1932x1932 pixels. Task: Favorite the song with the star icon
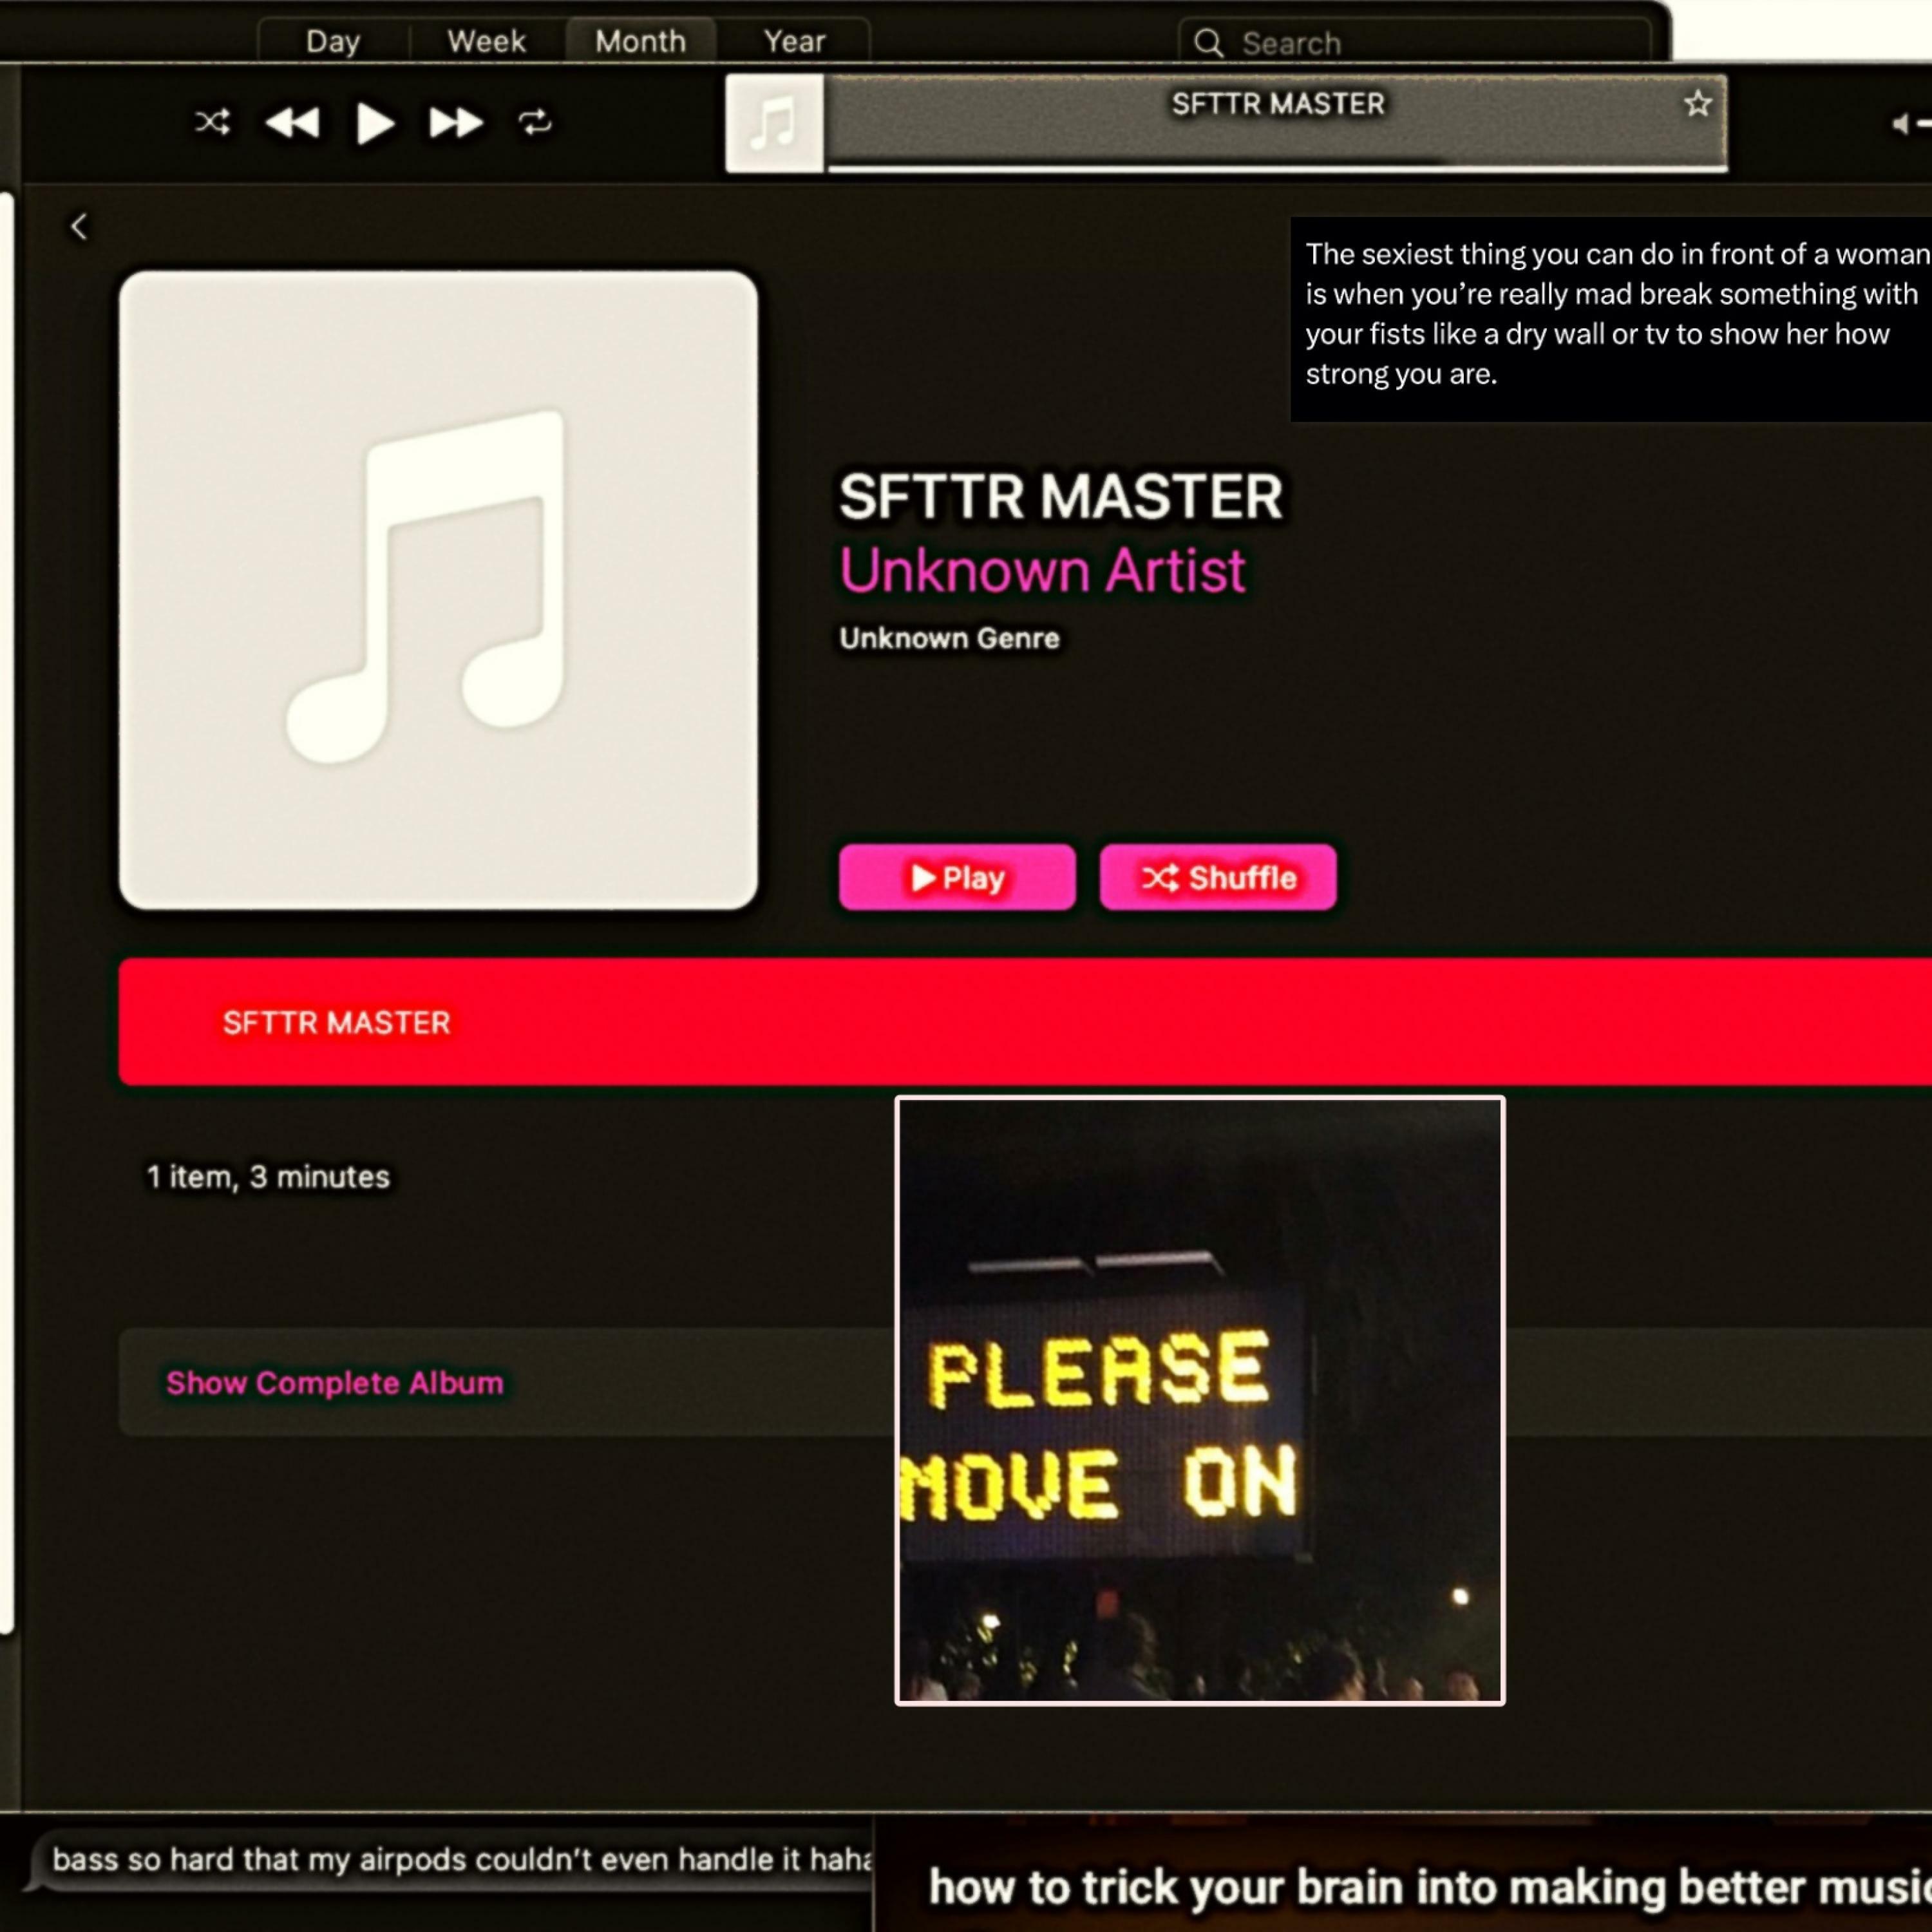pos(1697,104)
